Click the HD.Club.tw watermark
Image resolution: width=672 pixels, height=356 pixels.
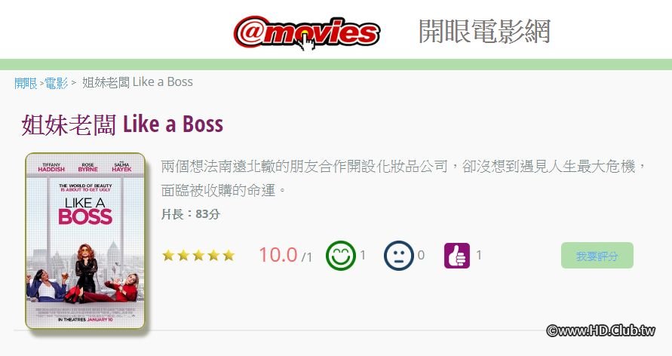[601, 330]
